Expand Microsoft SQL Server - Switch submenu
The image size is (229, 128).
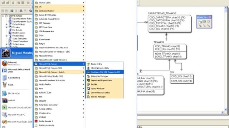pyautogui.click(x=59, y=72)
